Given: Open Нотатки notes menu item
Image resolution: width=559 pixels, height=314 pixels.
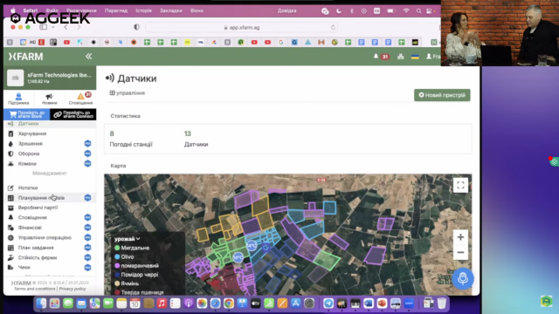Looking at the screenshot, I should [28, 188].
